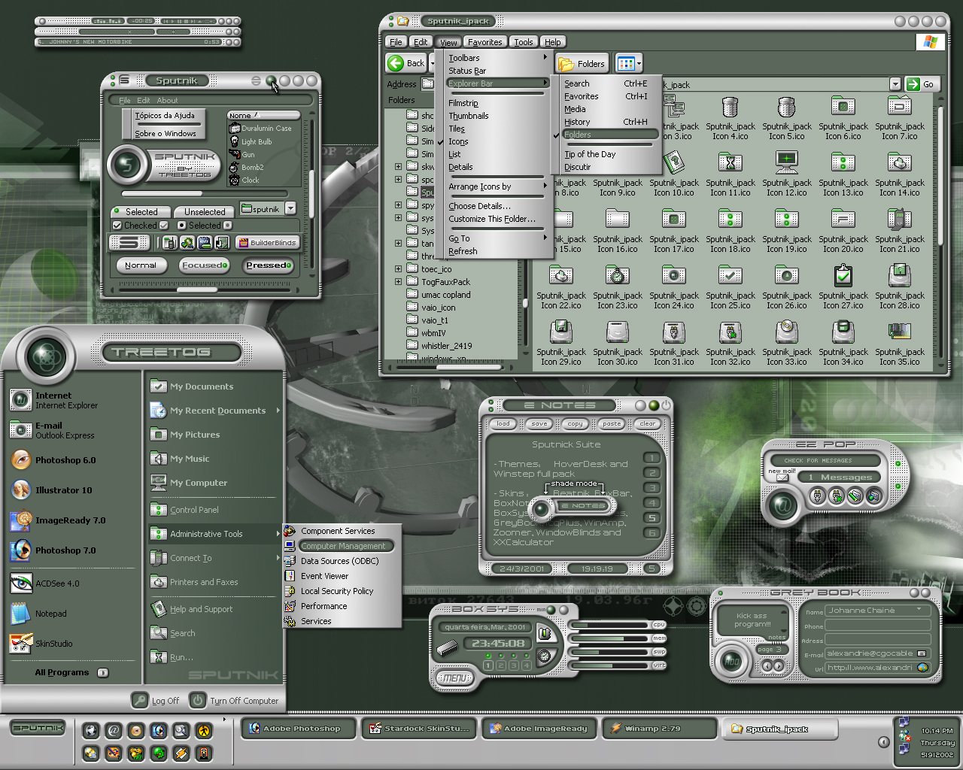Click the MENU button in BoxSys
This screenshot has width=963, height=770.
[454, 678]
